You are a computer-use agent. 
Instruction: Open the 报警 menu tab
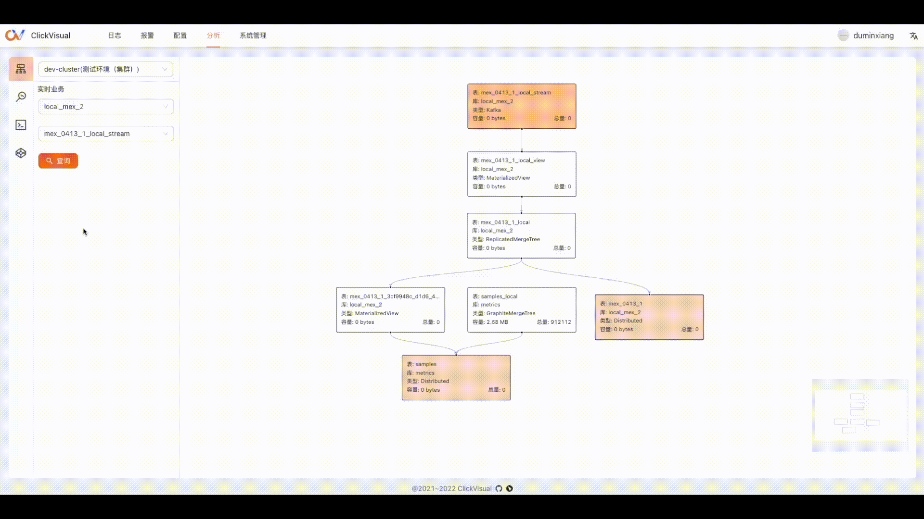click(x=147, y=36)
